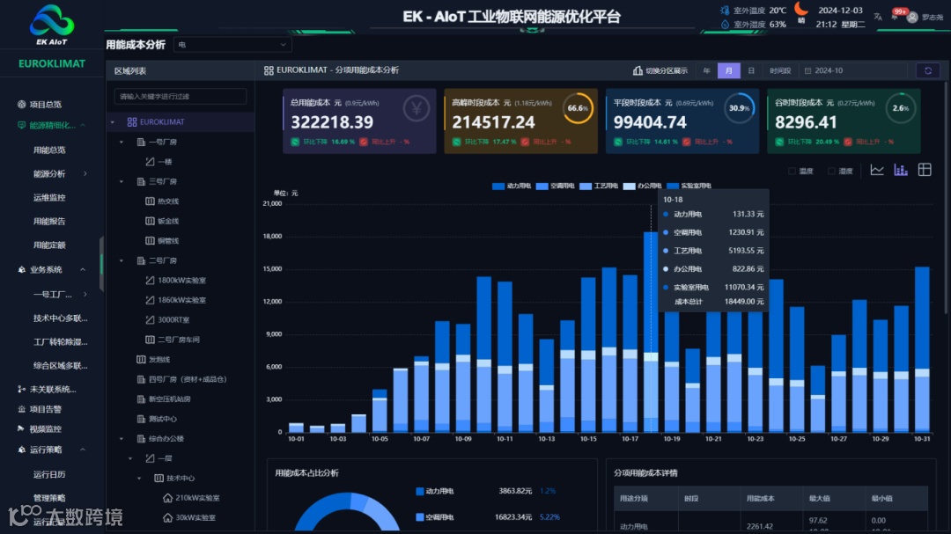Click the 30.9% ring on the 平段时段成本 card
951x534 pixels.
(739, 108)
